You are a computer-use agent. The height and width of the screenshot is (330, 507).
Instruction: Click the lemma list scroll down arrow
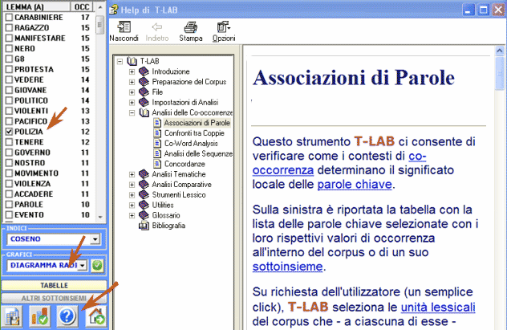click(x=100, y=217)
